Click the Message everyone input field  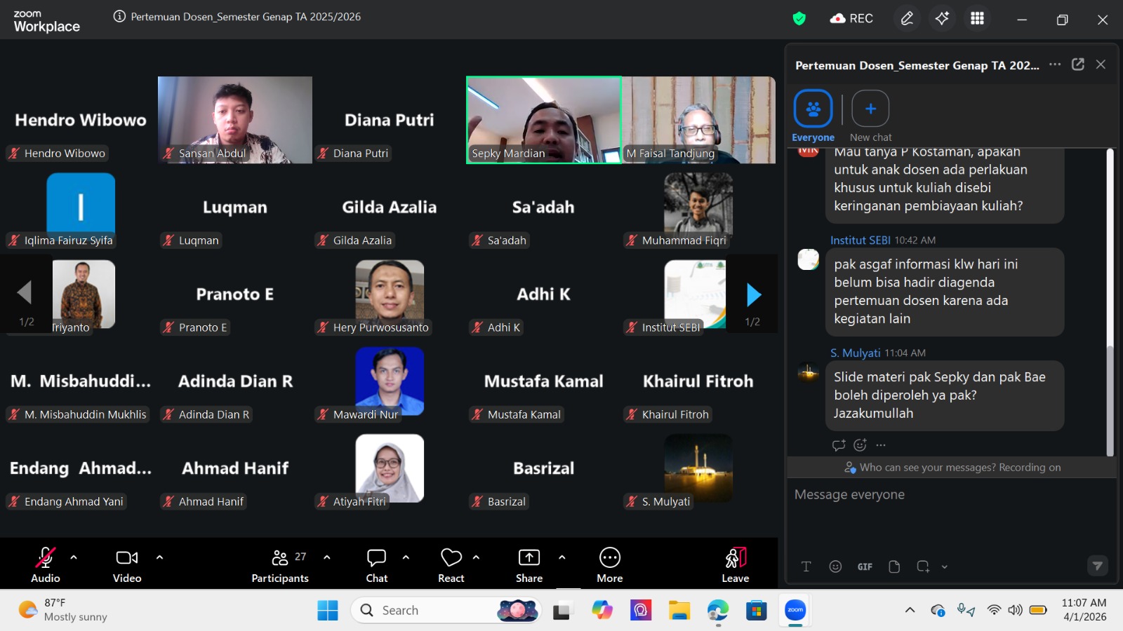point(948,495)
